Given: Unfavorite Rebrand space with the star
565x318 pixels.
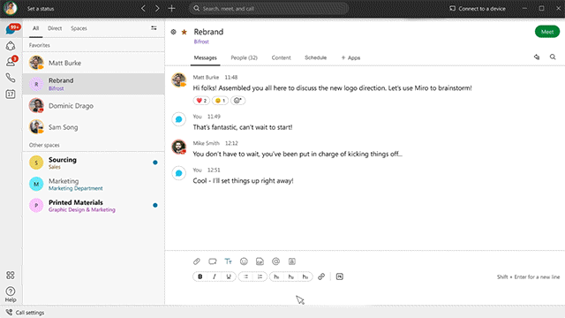Looking at the screenshot, I should (185, 32).
